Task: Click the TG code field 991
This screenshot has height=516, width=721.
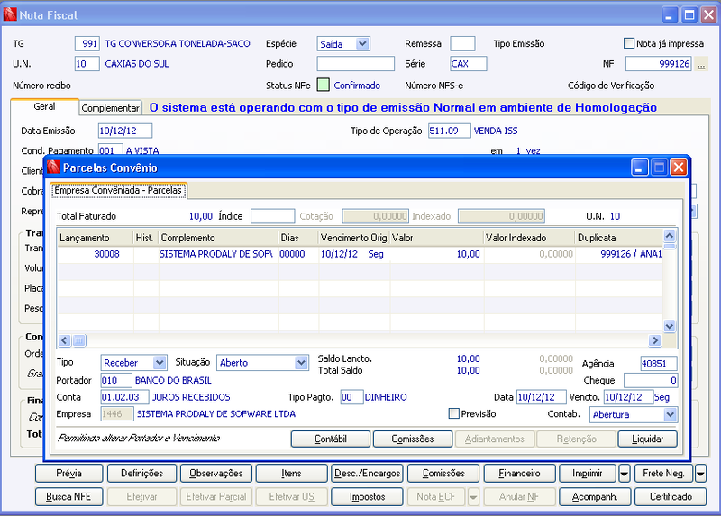Action: pos(87,43)
